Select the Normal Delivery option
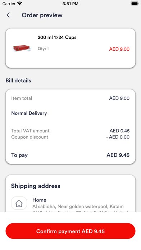The height and width of the screenshot is (250, 141). 29,113
